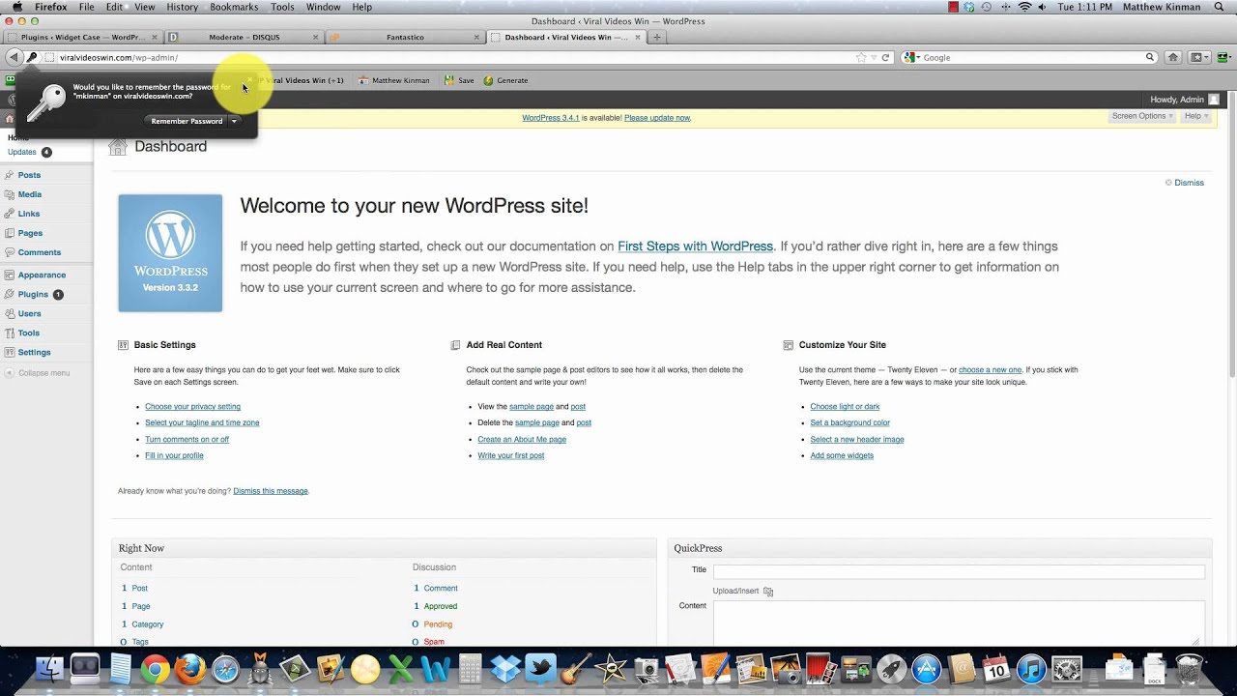
Task: Open the Links section in sidebar
Action: pyautogui.click(x=29, y=214)
